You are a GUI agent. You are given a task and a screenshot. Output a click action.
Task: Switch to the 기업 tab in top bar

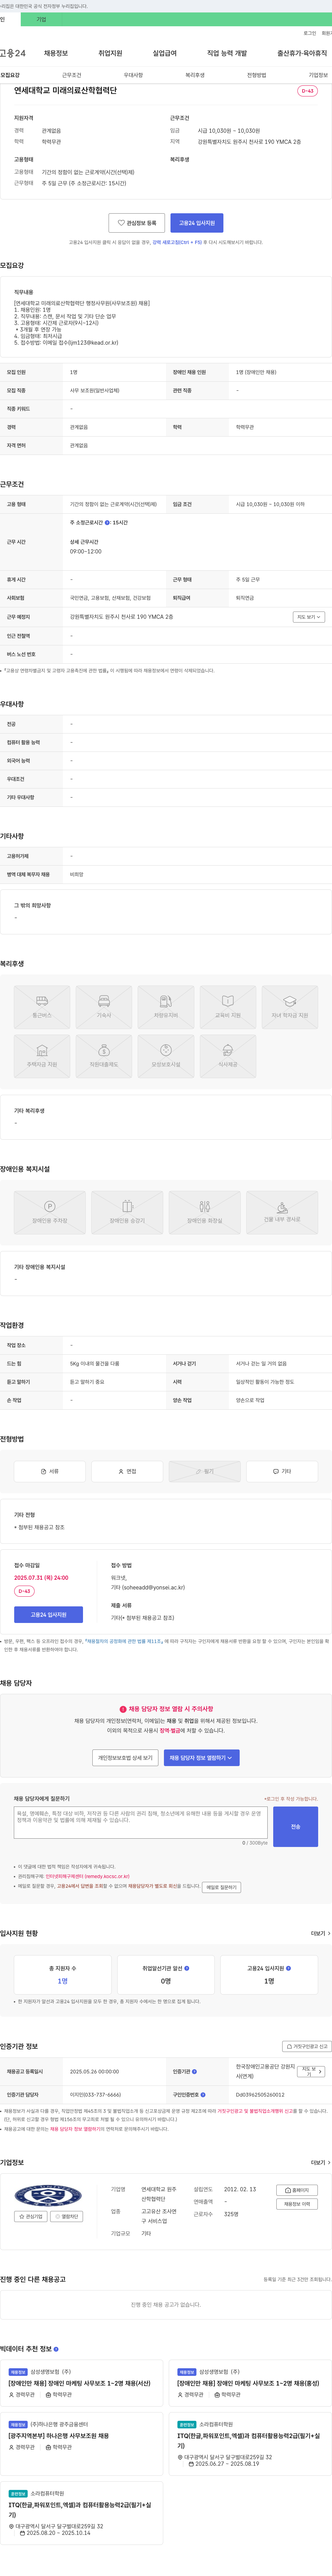41,19
